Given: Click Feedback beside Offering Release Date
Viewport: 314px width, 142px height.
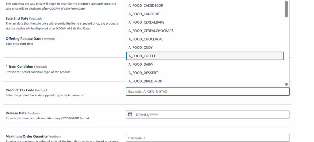Looking at the screenshot, I should (48, 39).
